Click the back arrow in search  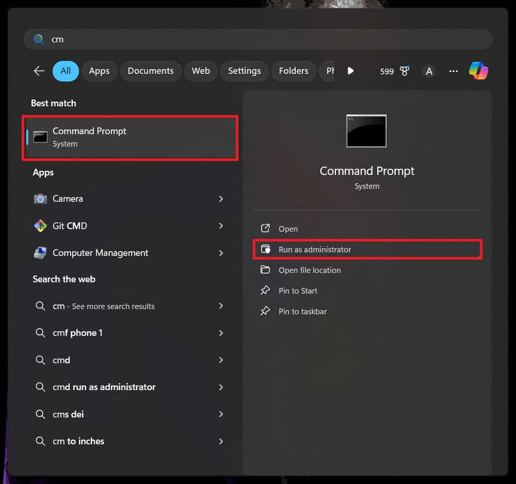39,71
